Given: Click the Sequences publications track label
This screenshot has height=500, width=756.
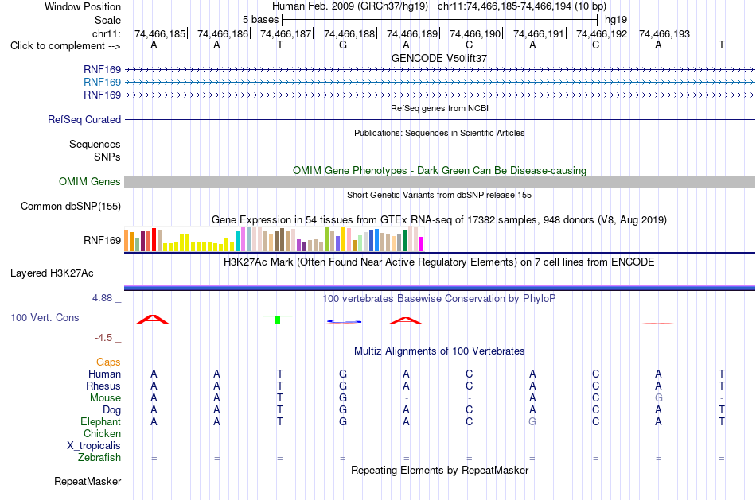Looking at the screenshot, I should [95, 144].
